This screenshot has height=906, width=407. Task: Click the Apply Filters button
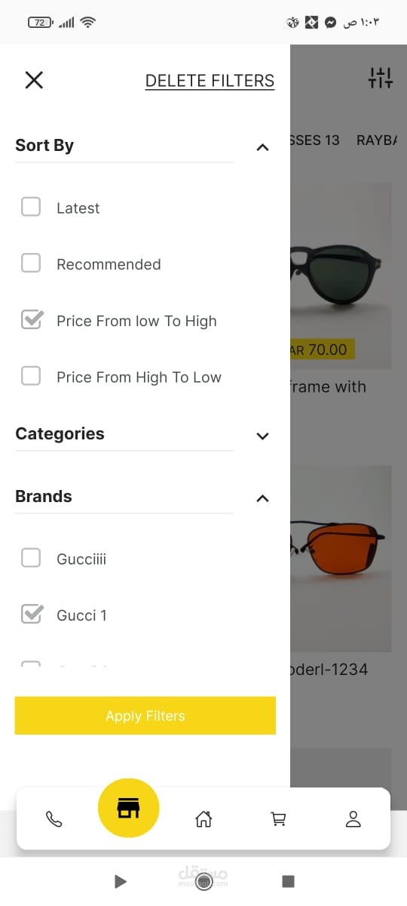click(x=145, y=716)
